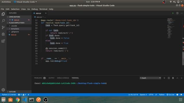Open the Extensions view
The height and width of the screenshot is (103, 184).
click(3, 41)
